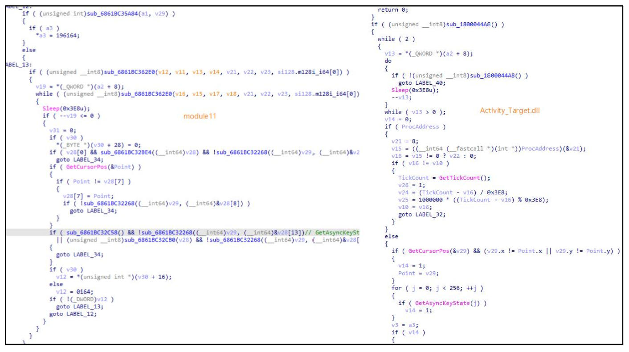The width and height of the screenshot is (629, 352).
Task: Select 'TickCount = GetTickCount();' line
Action: pos(444,177)
